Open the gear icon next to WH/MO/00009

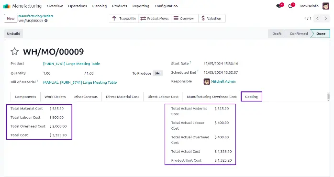point(46,21)
